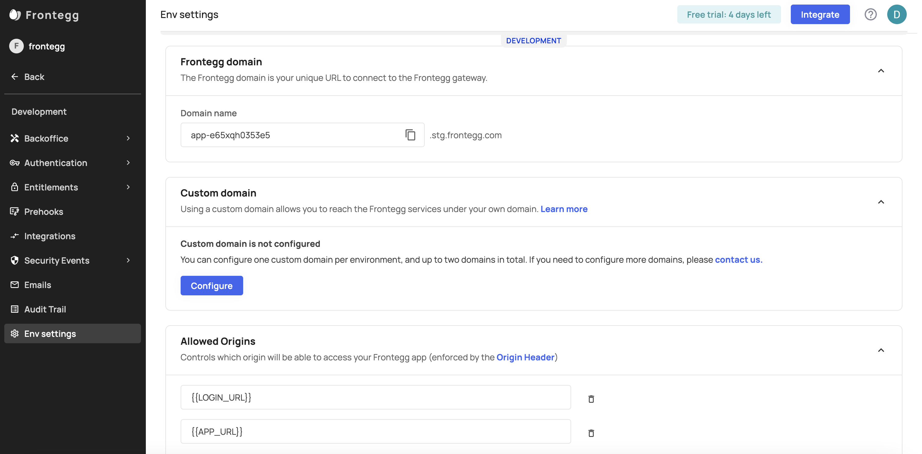
Task: Expand the Security Events submenu
Action: pyautogui.click(x=128, y=260)
